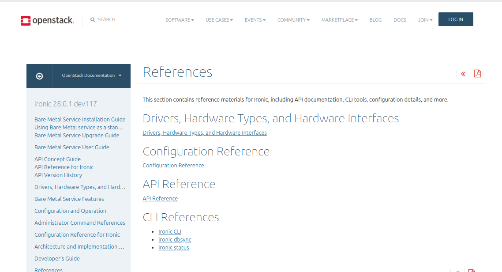Click the search magnifier icon
502x272 pixels.
[x=93, y=20]
